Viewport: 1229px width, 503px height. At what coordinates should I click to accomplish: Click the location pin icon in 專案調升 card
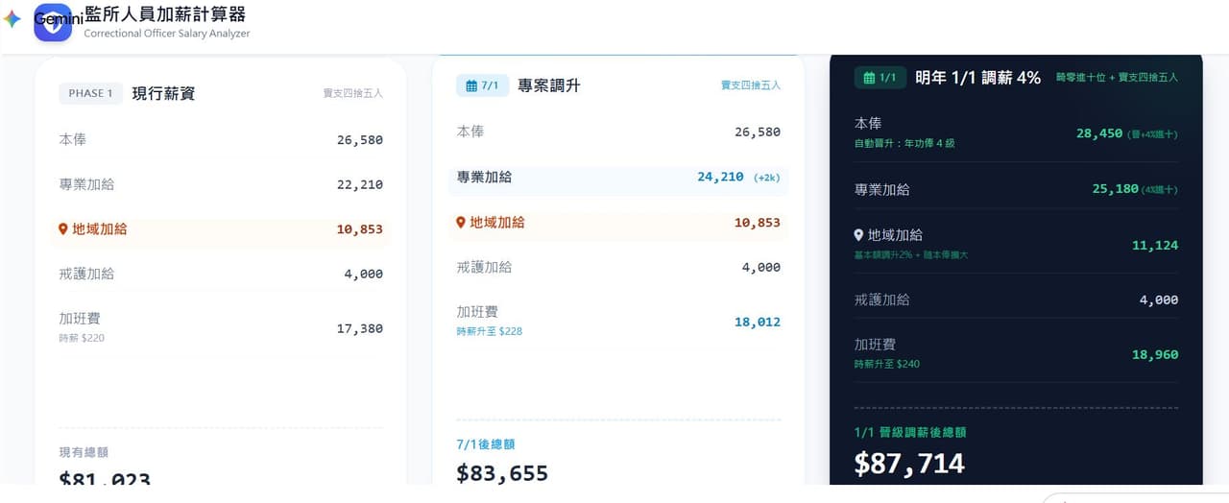(461, 223)
